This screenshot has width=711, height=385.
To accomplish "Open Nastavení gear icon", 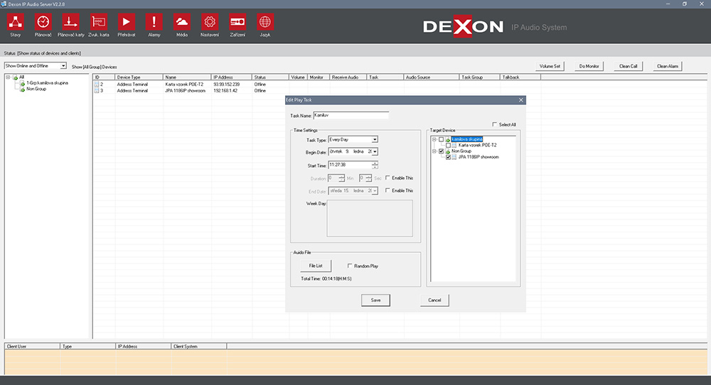I will pos(209,22).
